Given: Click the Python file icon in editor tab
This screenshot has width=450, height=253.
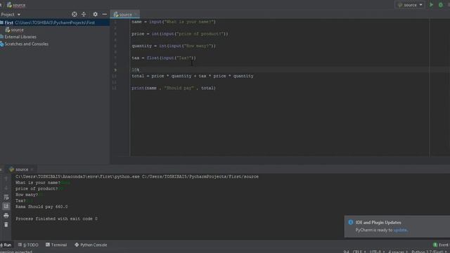Looking at the screenshot, I should tap(116, 14).
